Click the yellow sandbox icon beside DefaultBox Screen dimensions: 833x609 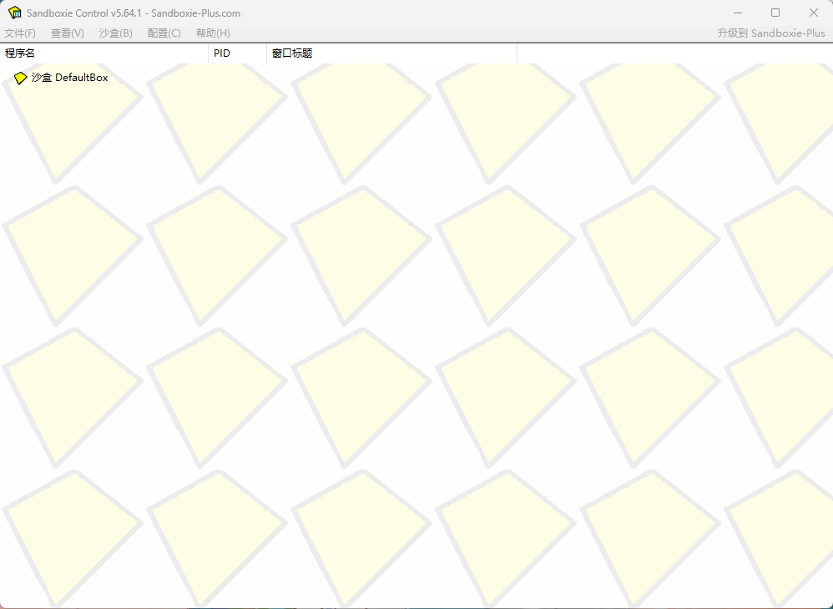[x=19, y=77]
